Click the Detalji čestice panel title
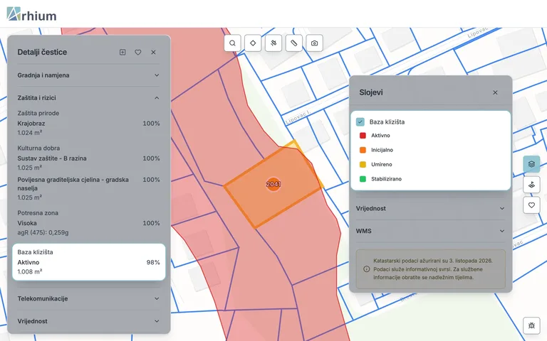This screenshot has height=341, width=547. pos(42,52)
